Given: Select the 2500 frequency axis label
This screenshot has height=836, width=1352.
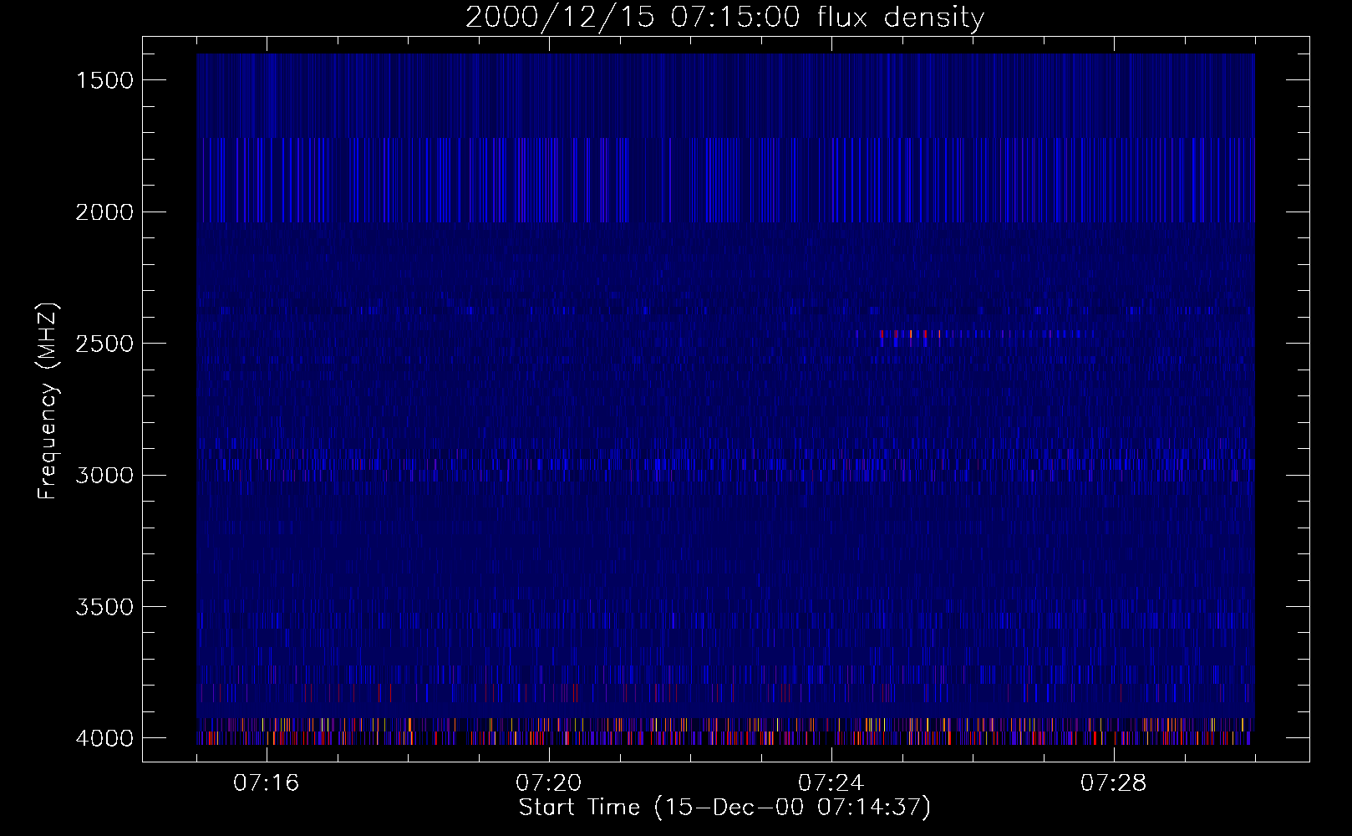Looking at the screenshot, I should (x=104, y=344).
